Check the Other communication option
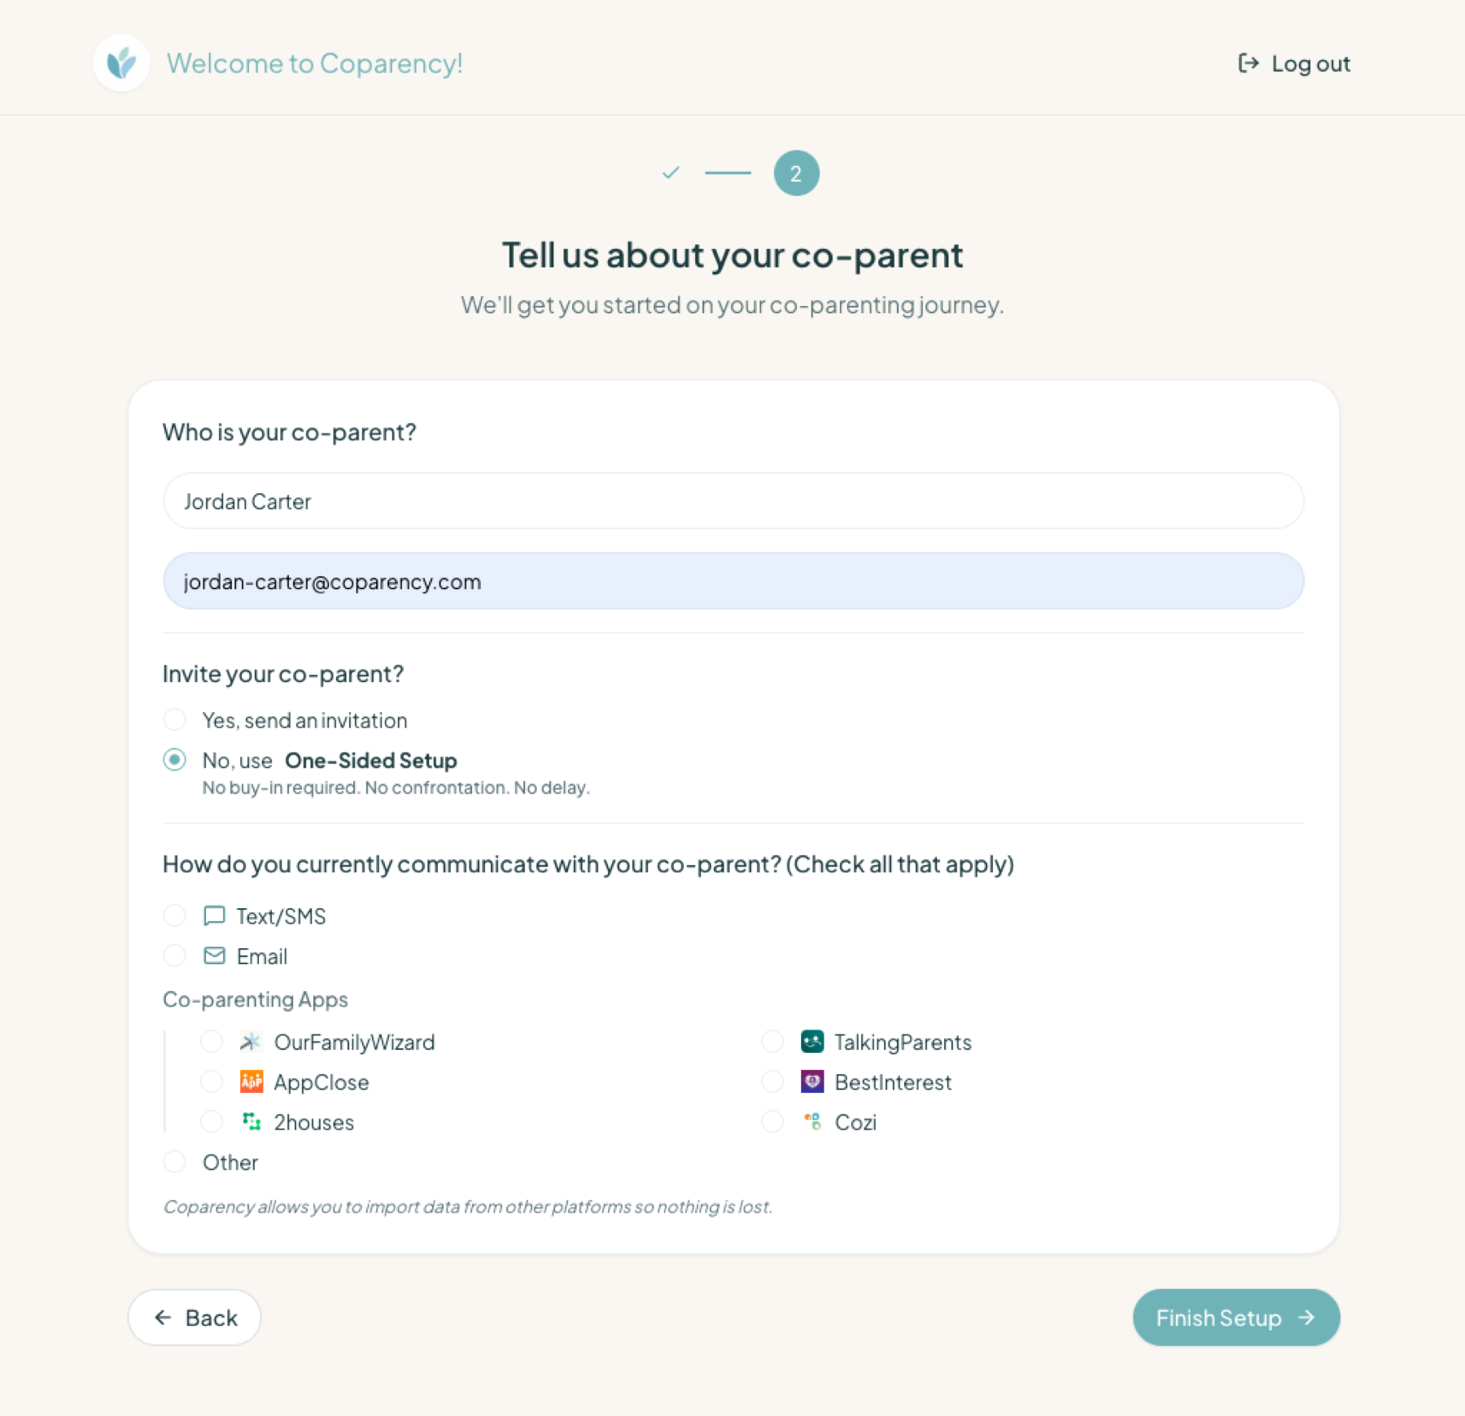This screenshot has height=1416, width=1465. pyautogui.click(x=174, y=1162)
